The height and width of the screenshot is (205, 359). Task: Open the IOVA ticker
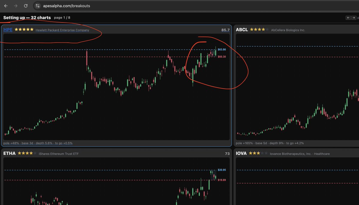(x=241, y=153)
